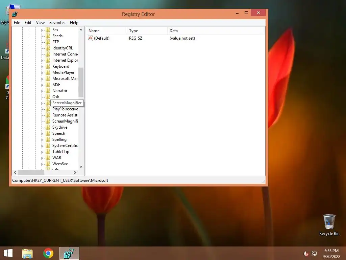Click the Type column header
Viewport: 346px width, 260px height.
147,31
